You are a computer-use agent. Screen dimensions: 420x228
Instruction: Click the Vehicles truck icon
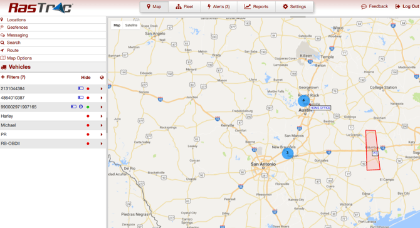point(4,67)
